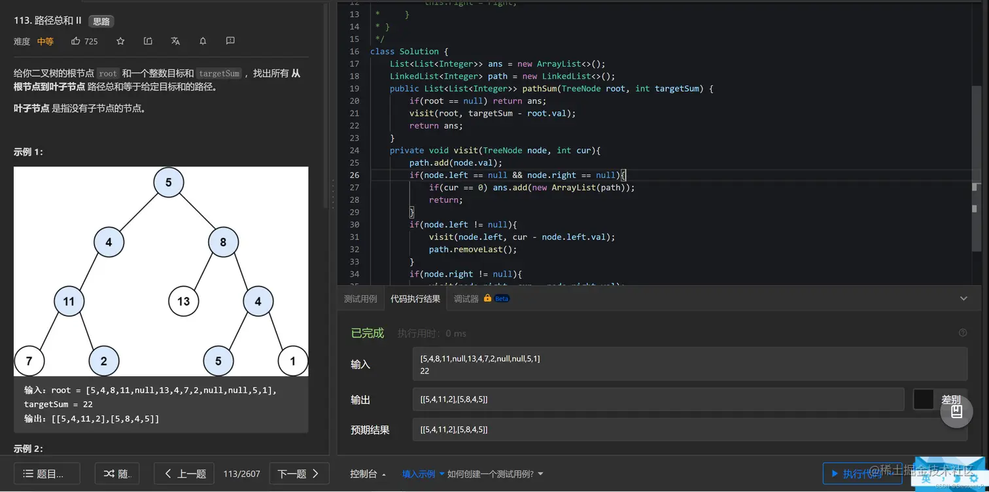Switch to the 测试用例 tab
Screen dimensions: 989x492
point(360,299)
